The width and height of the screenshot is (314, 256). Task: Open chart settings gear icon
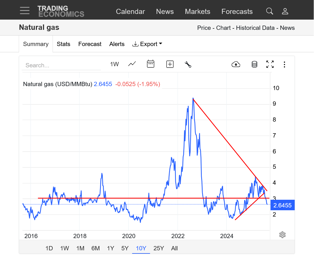tap(282, 235)
